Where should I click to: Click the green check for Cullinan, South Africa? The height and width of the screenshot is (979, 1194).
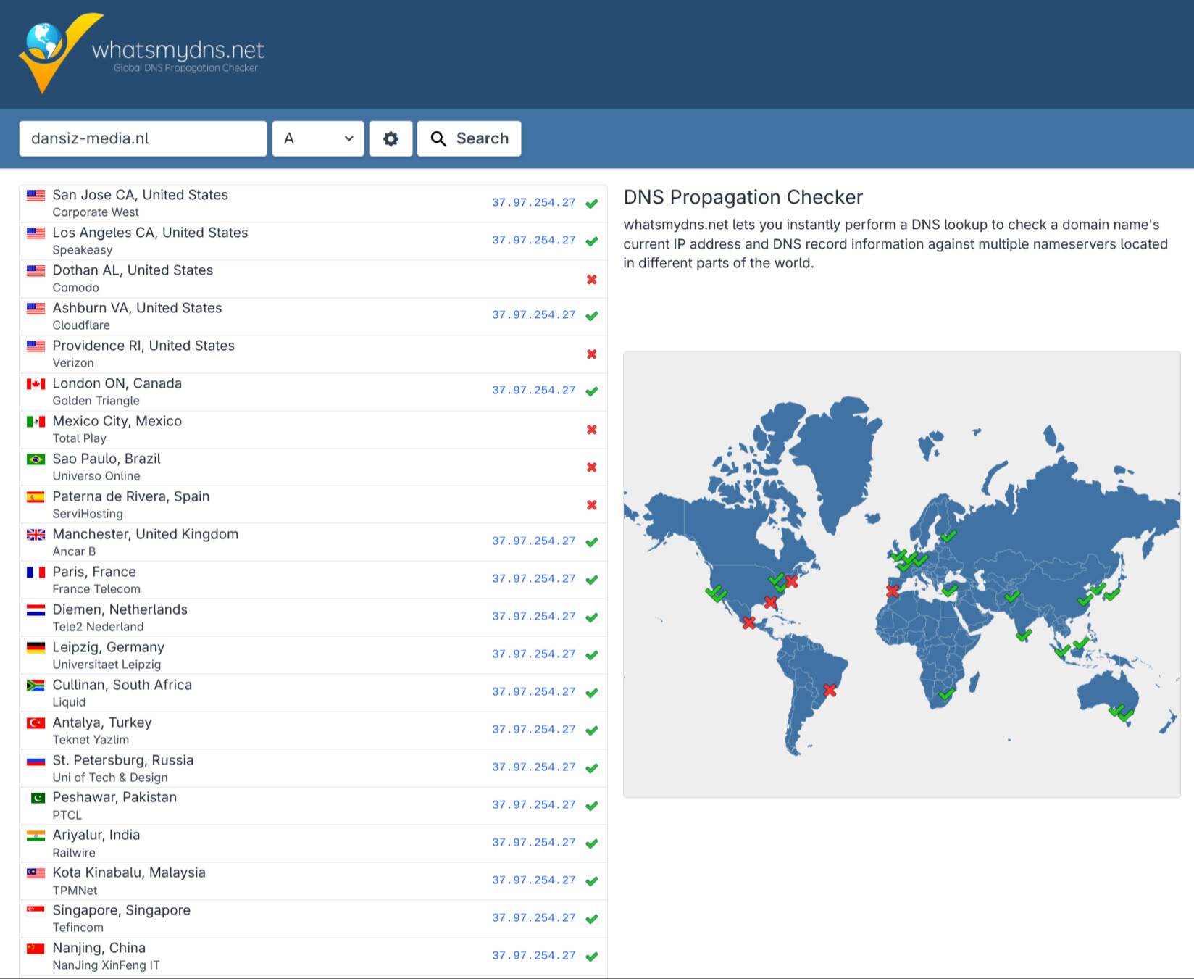pos(592,693)
